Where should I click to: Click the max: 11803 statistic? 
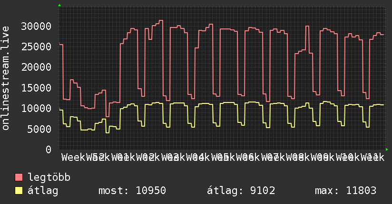tap(345, 191)
